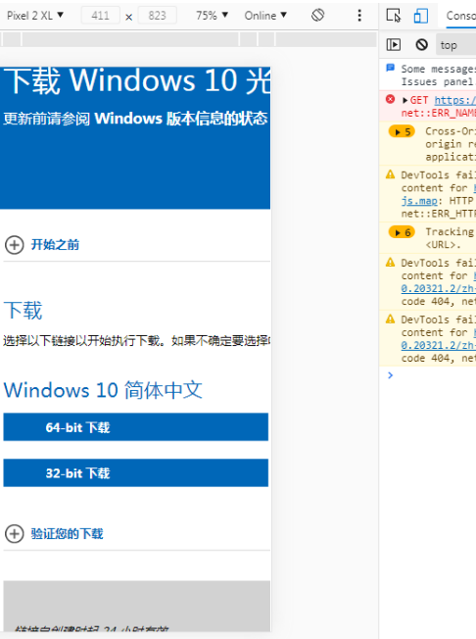This screenshot has height=639, width=476.
Task: Expand the grouped 5 Cross-Origin warnings
Action: point(402,131)
